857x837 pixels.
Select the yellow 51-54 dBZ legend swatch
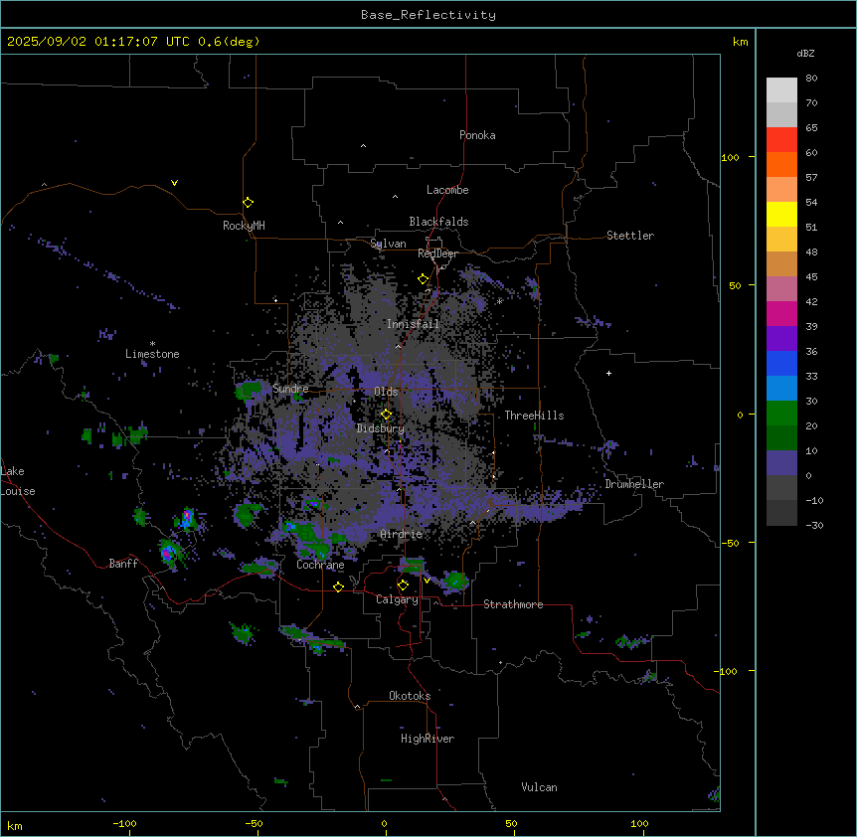point(781,214)
